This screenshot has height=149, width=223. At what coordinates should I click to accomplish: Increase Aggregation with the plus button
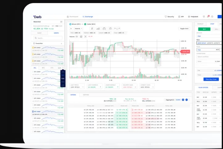pyautogui.click(x=183, y=100)
